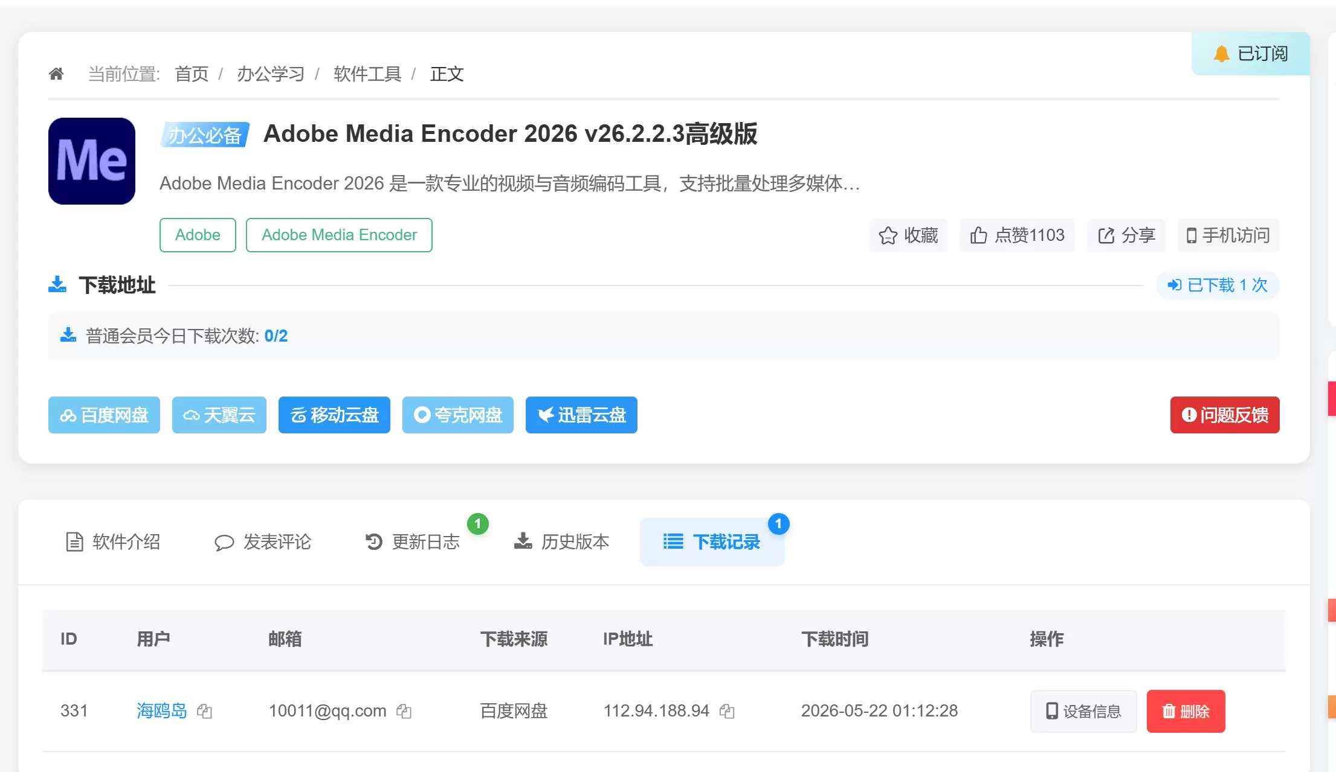The width and height of the screenshot is (1336, 772).
Task: Click the IP地址 column header
Action: [628, 639]
